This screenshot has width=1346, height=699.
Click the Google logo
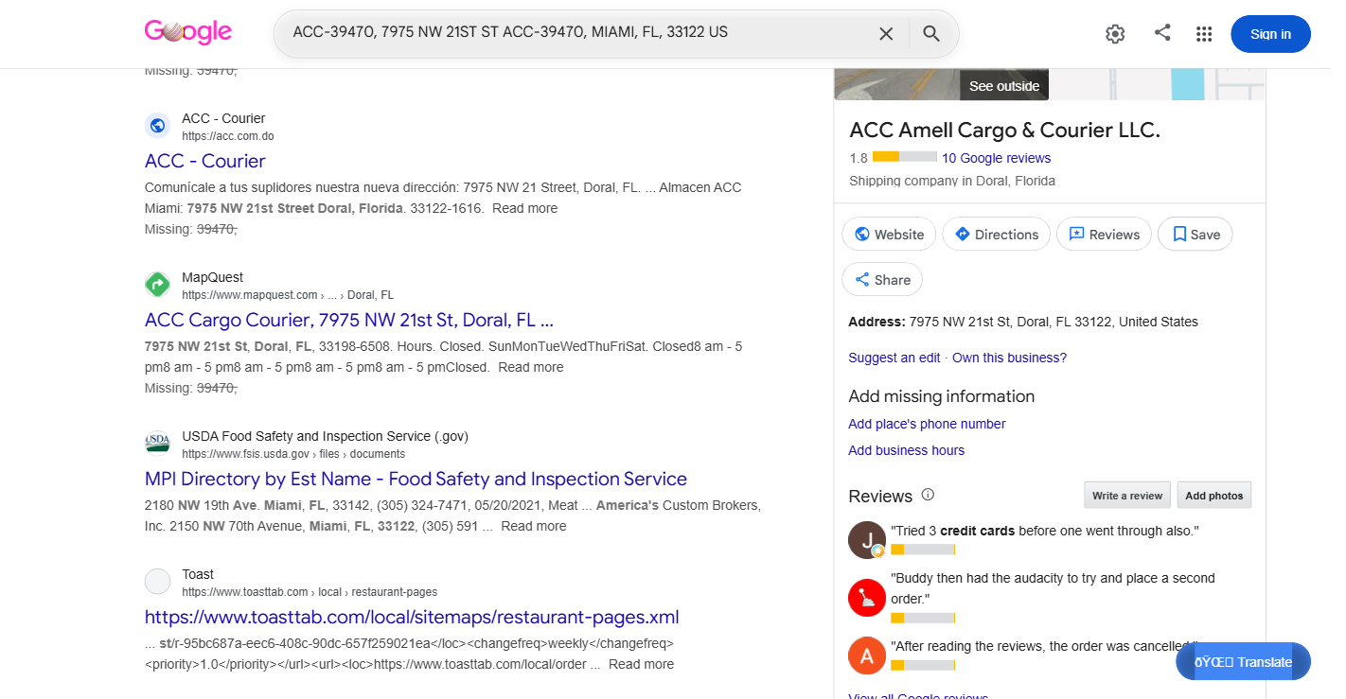tap(187, 32)
